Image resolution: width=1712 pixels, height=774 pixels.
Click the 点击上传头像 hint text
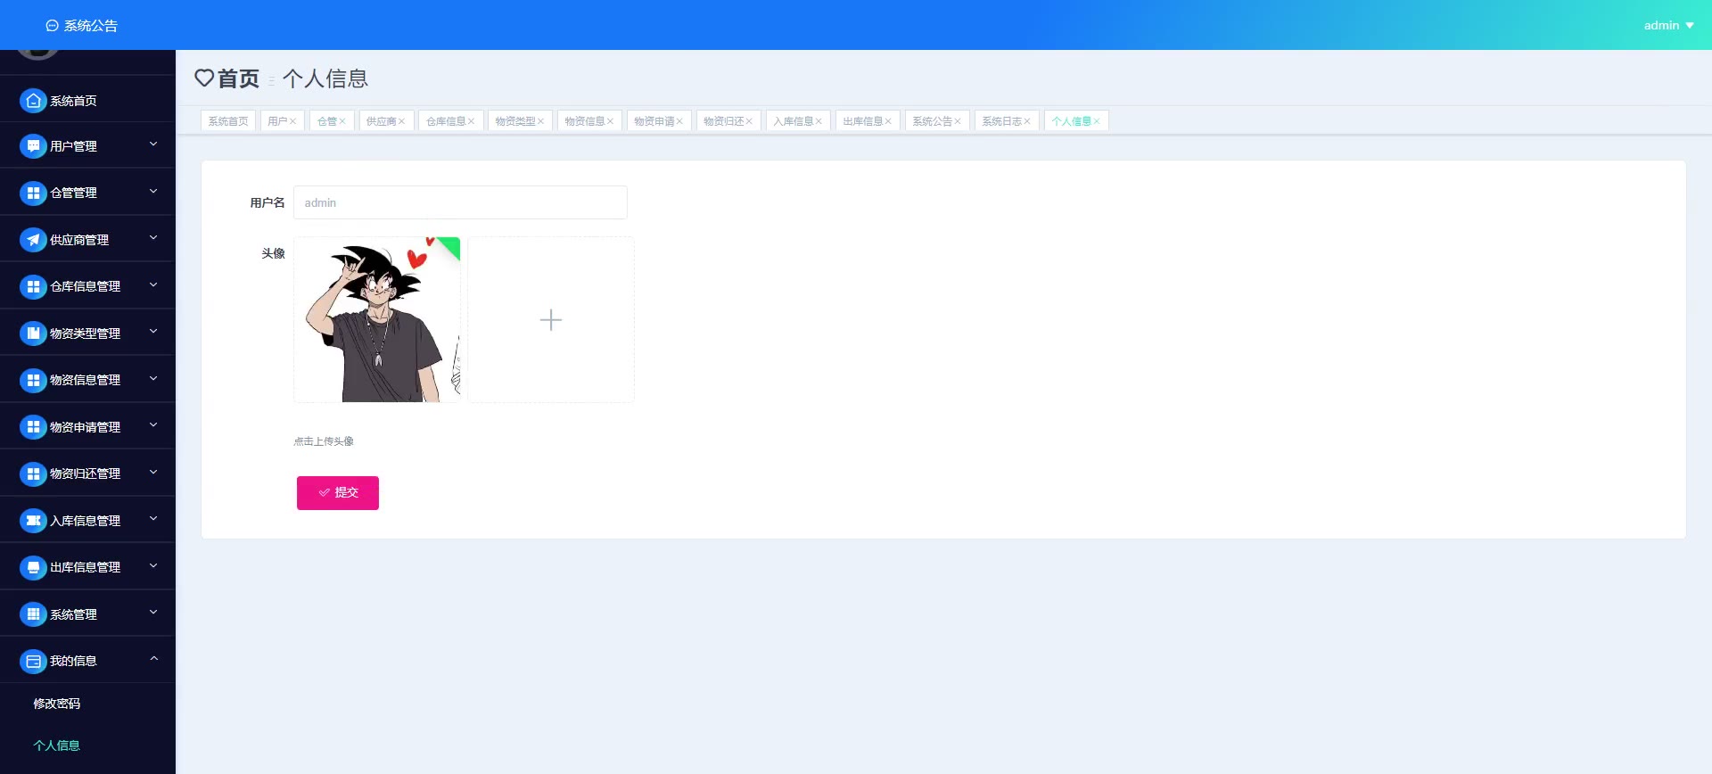tap(324, 441)
